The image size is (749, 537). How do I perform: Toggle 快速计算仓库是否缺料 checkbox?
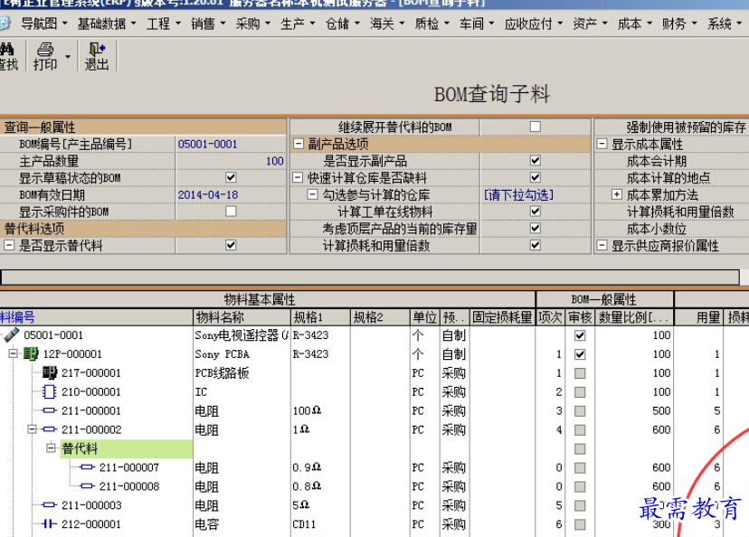pos(535,177)
